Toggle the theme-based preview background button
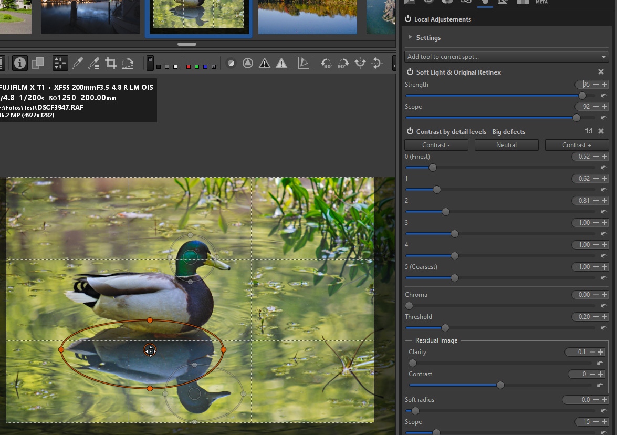Screen dimensions: 617x435 point(150,63)
